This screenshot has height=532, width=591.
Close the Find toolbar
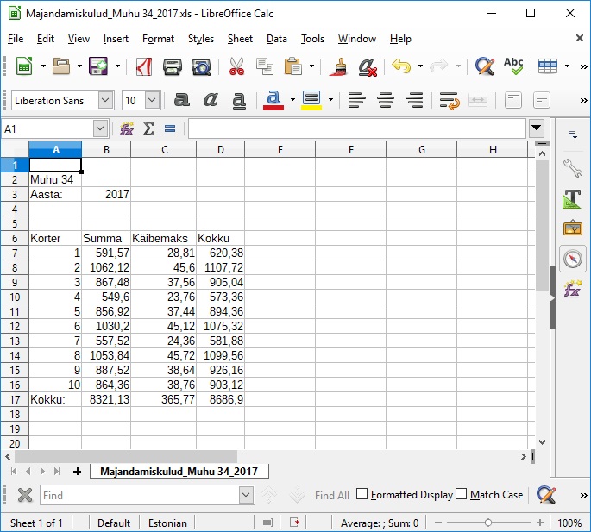click(x=25, y=495)
